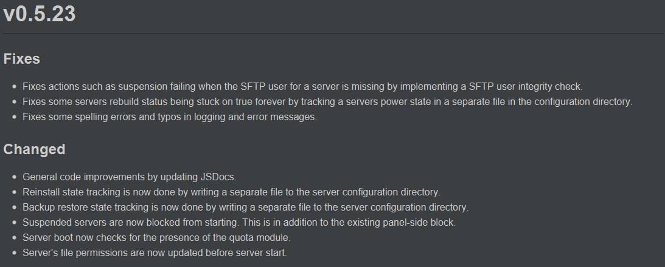Screen dimensions: 665x267
Task: Click the file permissions updated line
Action: (155, 252)
